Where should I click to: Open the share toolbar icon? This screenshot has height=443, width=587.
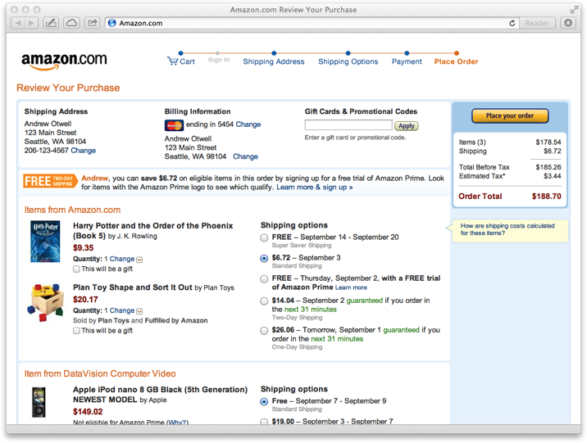click(x=92, y=23)
